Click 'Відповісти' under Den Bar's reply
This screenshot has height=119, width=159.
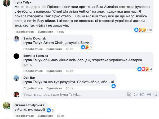pyautogui.click(x=54, y=88)
